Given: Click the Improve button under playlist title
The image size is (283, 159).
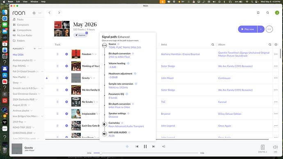Looking at the screenshot, I should 80,35.
